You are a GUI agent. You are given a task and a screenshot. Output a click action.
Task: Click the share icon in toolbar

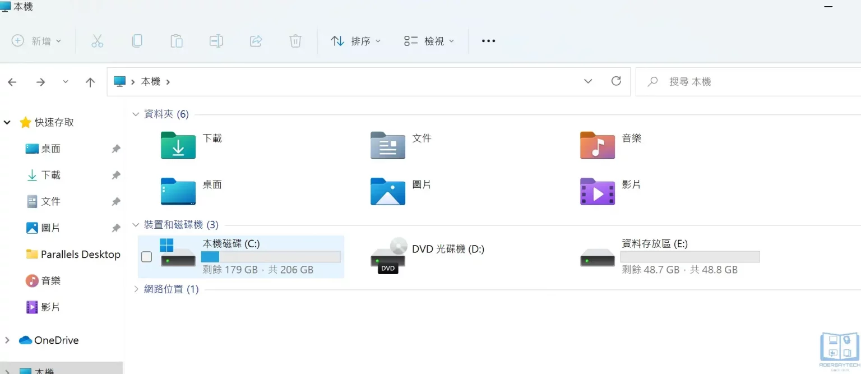pos(256,40)
